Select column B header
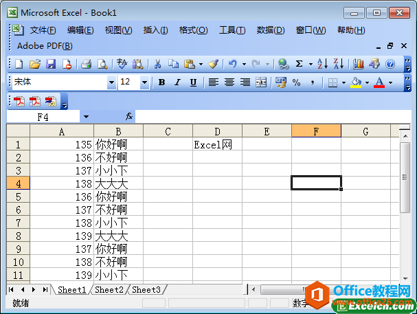The image size is (417, 314). (x=118, y=131)
